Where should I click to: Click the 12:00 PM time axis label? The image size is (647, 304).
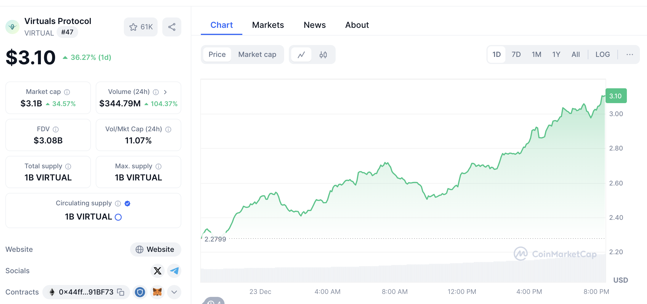coord(462,292)
